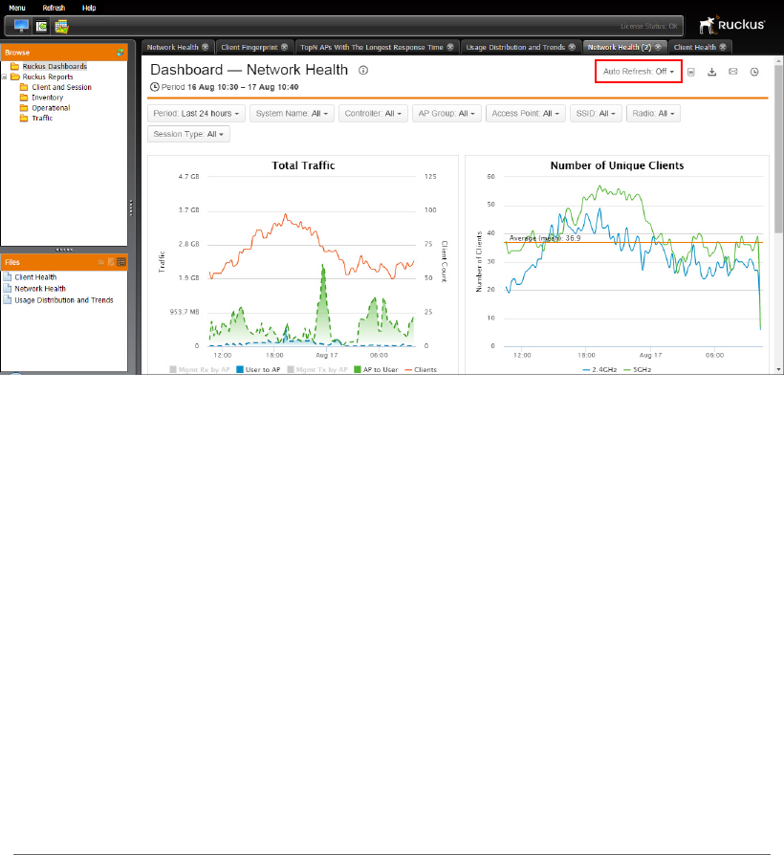Click the calendar chart icon in top toolbar
Screen dimensions: 784x855
[61, 26]
